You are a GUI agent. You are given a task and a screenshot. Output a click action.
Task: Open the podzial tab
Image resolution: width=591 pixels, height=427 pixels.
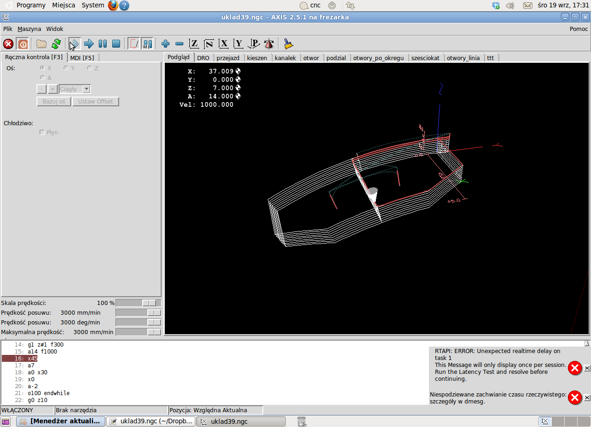click(x=336, y=58)
